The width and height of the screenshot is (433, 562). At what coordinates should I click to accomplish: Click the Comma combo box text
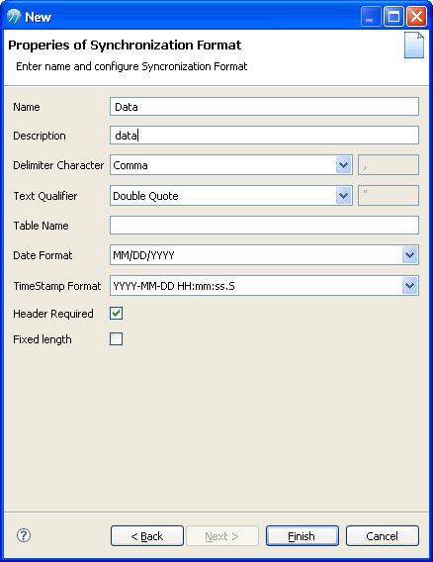130,165
